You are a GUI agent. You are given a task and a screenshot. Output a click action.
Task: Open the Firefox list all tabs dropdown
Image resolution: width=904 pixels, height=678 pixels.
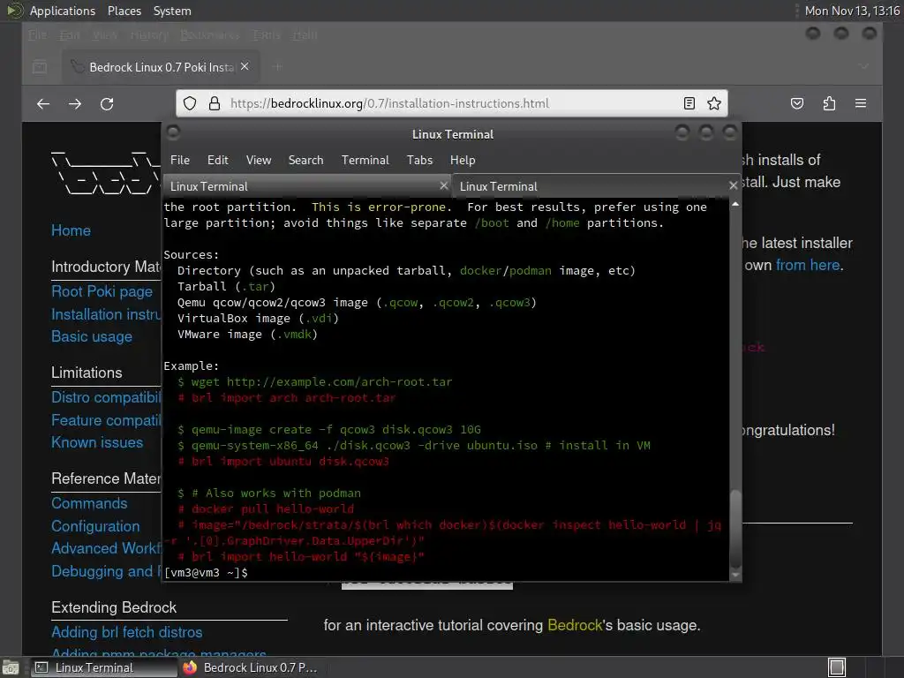coord(863,67)
